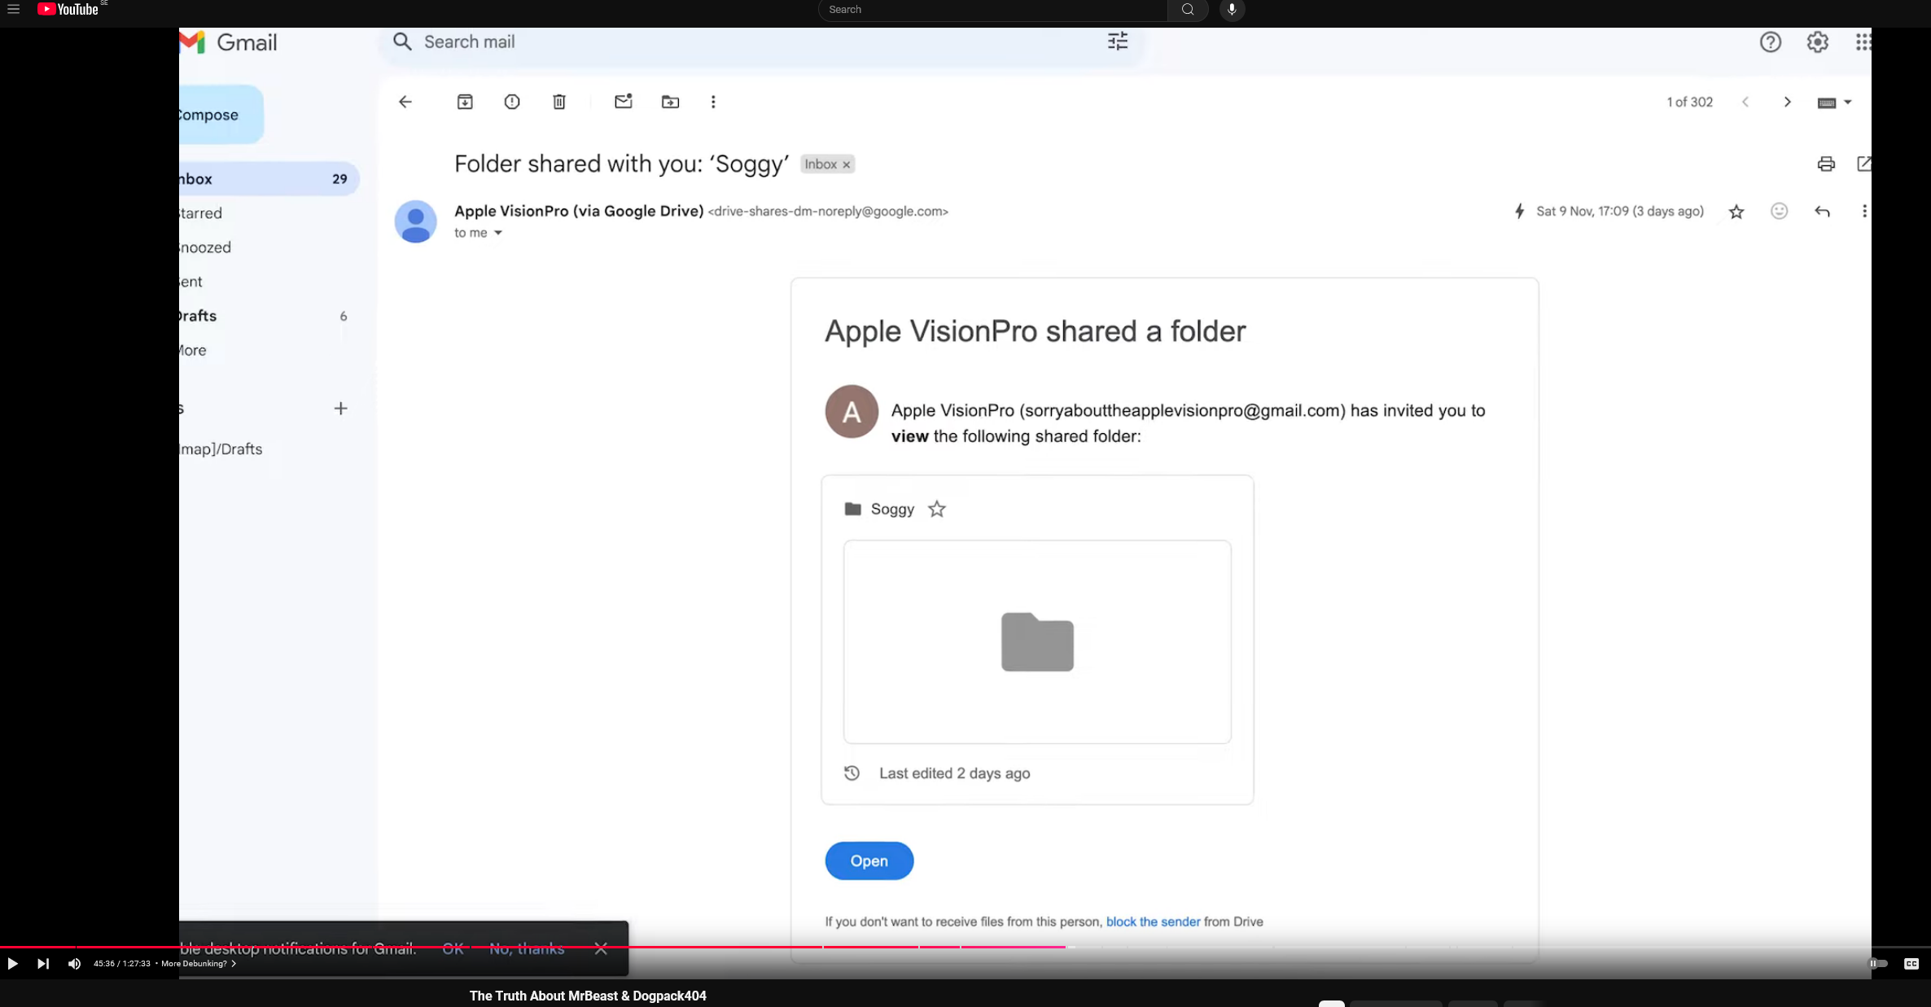This screenshot has height=1007, width=1931.
Task: Go to the newer email arrow
Action: (1745, 102)
